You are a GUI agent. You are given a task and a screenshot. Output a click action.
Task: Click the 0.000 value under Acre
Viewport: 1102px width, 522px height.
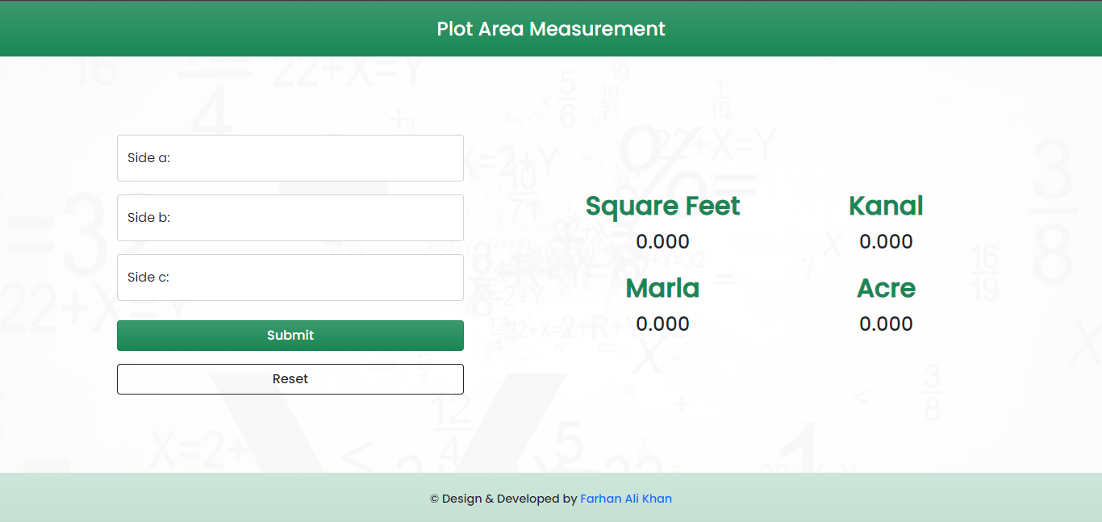point(886,324)
